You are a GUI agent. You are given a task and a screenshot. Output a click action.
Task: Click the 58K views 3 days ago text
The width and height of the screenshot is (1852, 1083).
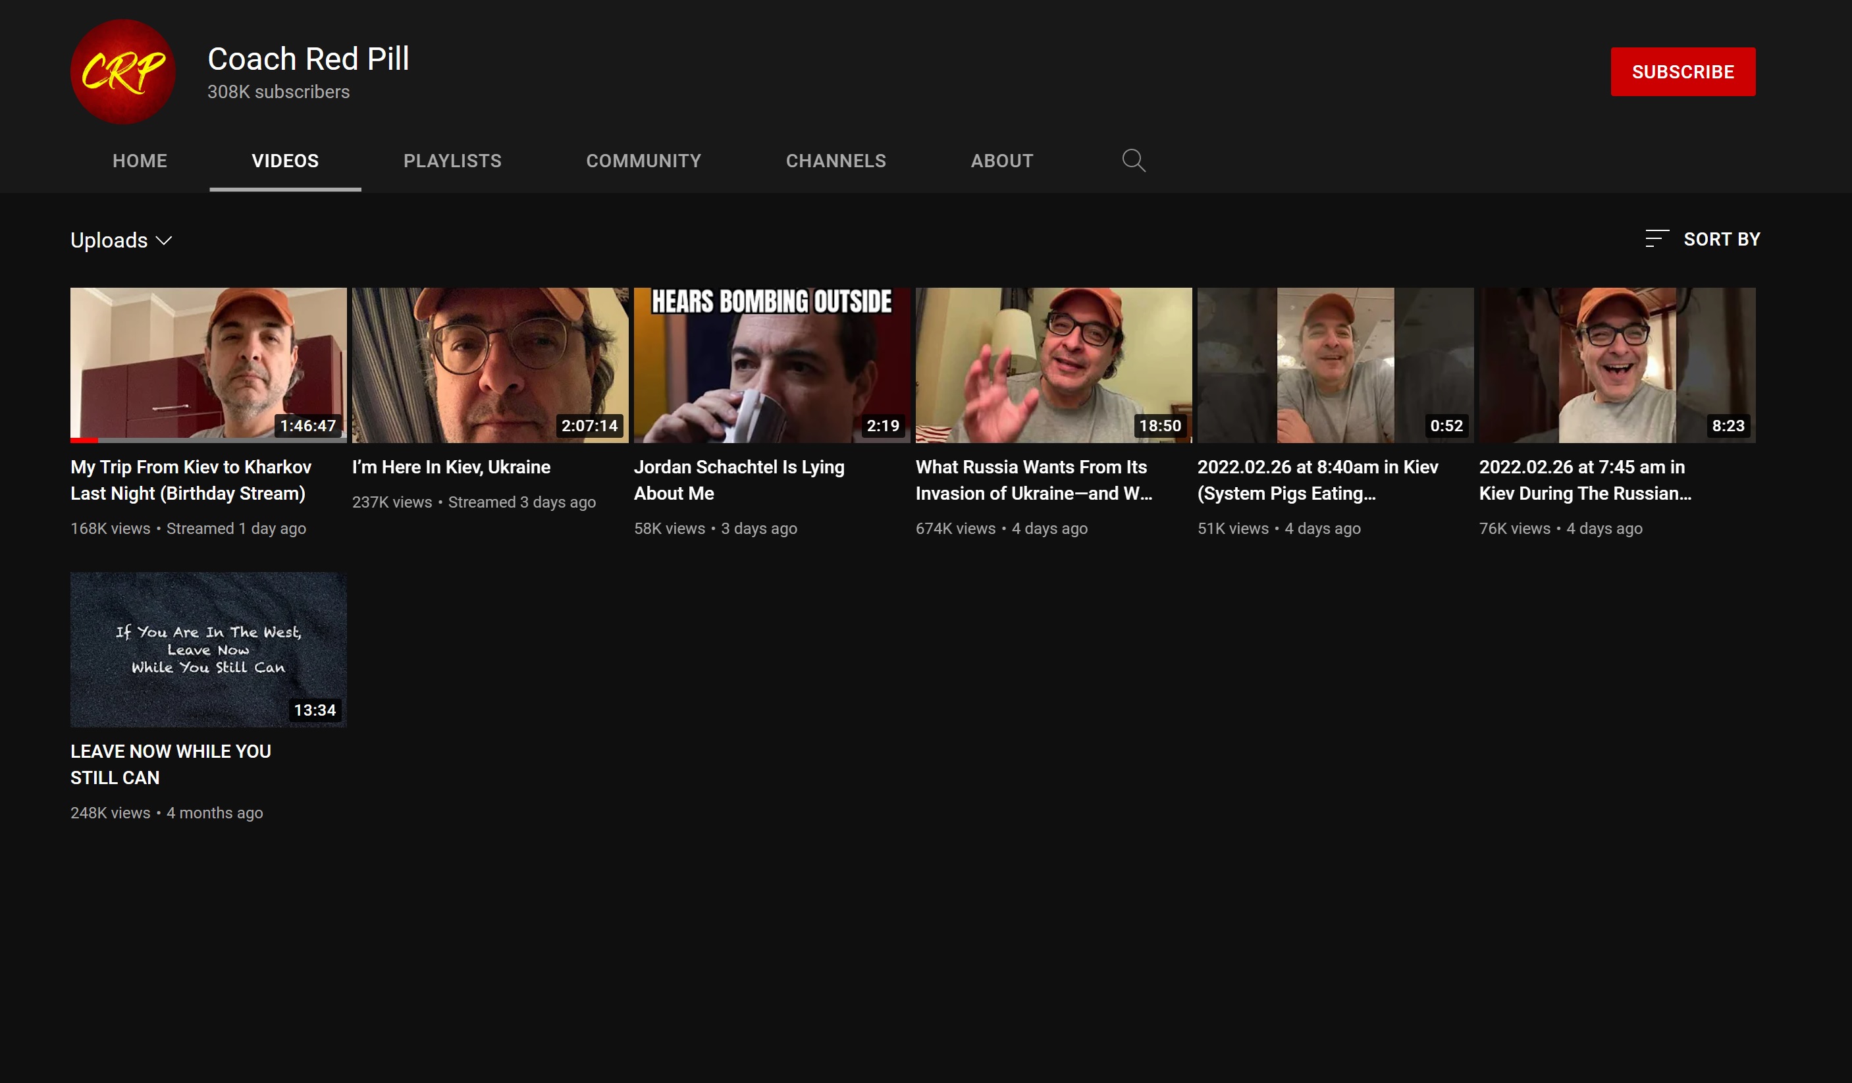pos(716,528)
